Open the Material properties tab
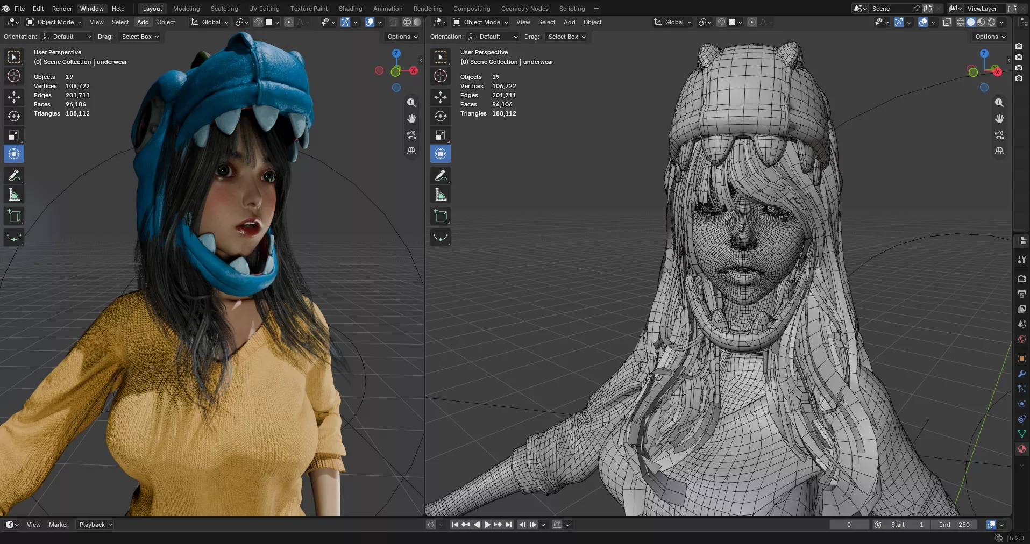 [x=1021, y=449]
